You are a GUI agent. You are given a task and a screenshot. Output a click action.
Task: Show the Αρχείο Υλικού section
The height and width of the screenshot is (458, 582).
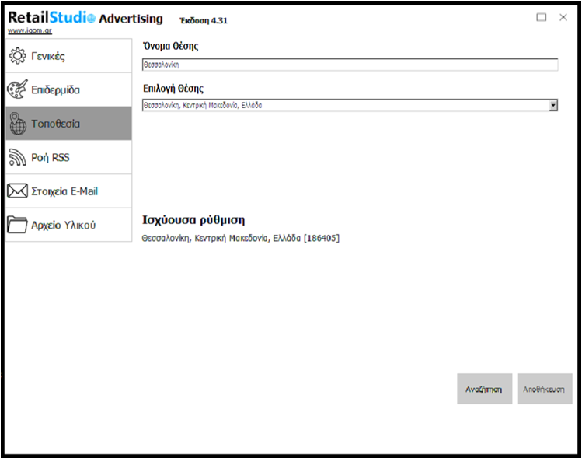(63, 226)
